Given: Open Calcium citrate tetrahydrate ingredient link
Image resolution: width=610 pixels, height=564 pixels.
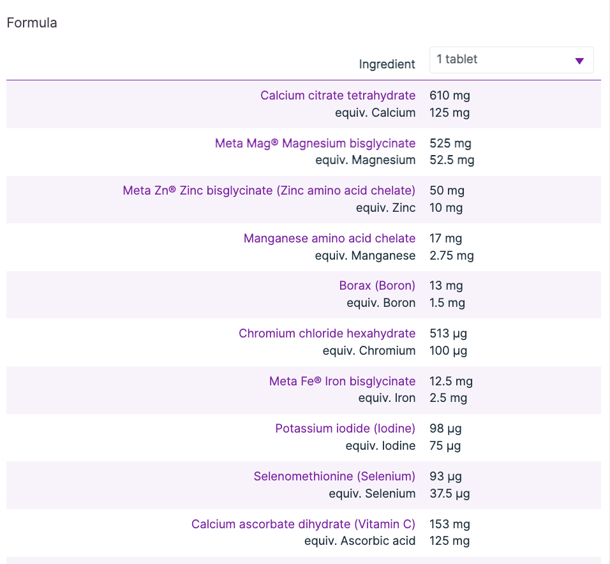Looking at the screenshot, I should pos(338,96).
